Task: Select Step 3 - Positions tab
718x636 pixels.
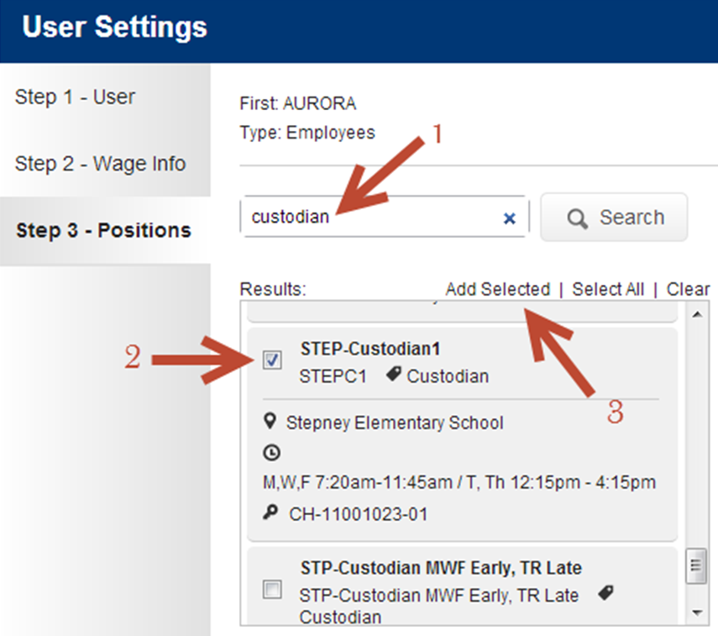Action: [x=103, y=230]
